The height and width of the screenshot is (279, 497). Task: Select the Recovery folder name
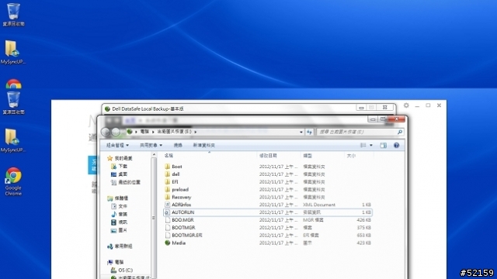pos(181,197)
